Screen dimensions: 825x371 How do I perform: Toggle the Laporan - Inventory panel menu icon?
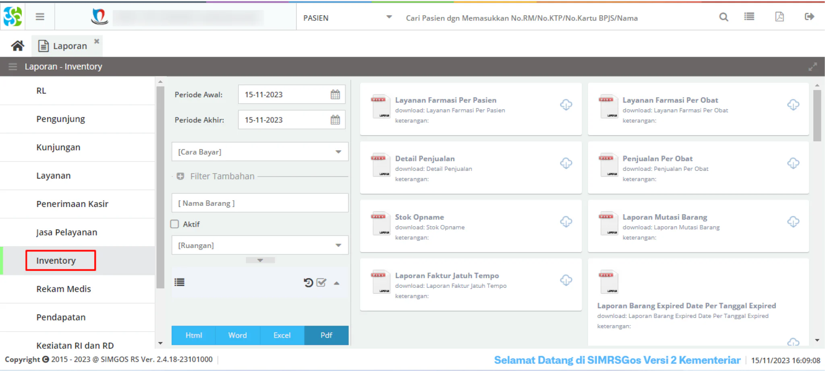pos(13,66)
